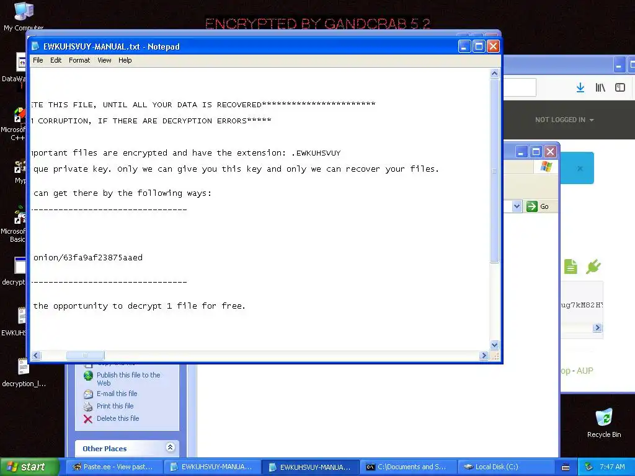Collapse the Other Places panel
Image resolution: width=635 pixels, height=476 pixels.
click(170, 447)
